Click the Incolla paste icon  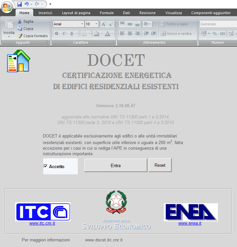[x=9, y=24]
